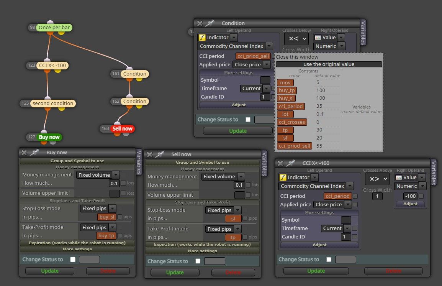Click Adjust under More settings in Condition

(239, 105)
